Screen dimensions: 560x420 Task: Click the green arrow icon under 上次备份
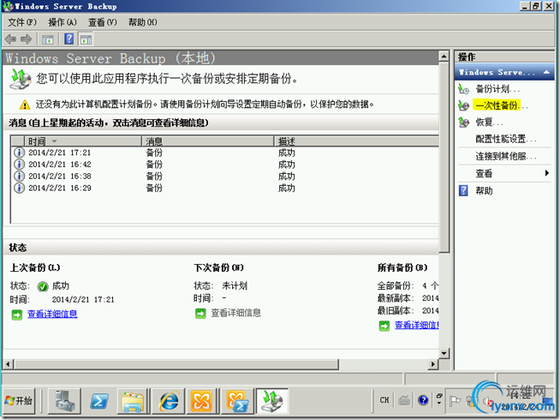point(17,315)
